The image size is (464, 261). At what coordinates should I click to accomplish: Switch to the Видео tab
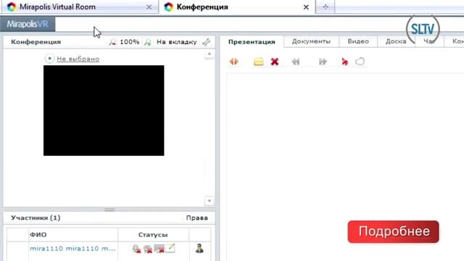click(358, 41)
